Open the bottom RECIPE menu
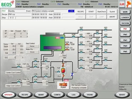The height and width of the screenshot is (99, 132). click(x=25, y=95)
